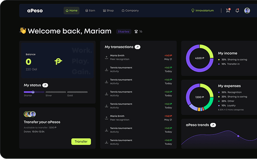Go to the Home tab
The image size is (257, 159).
click(71, 10)
